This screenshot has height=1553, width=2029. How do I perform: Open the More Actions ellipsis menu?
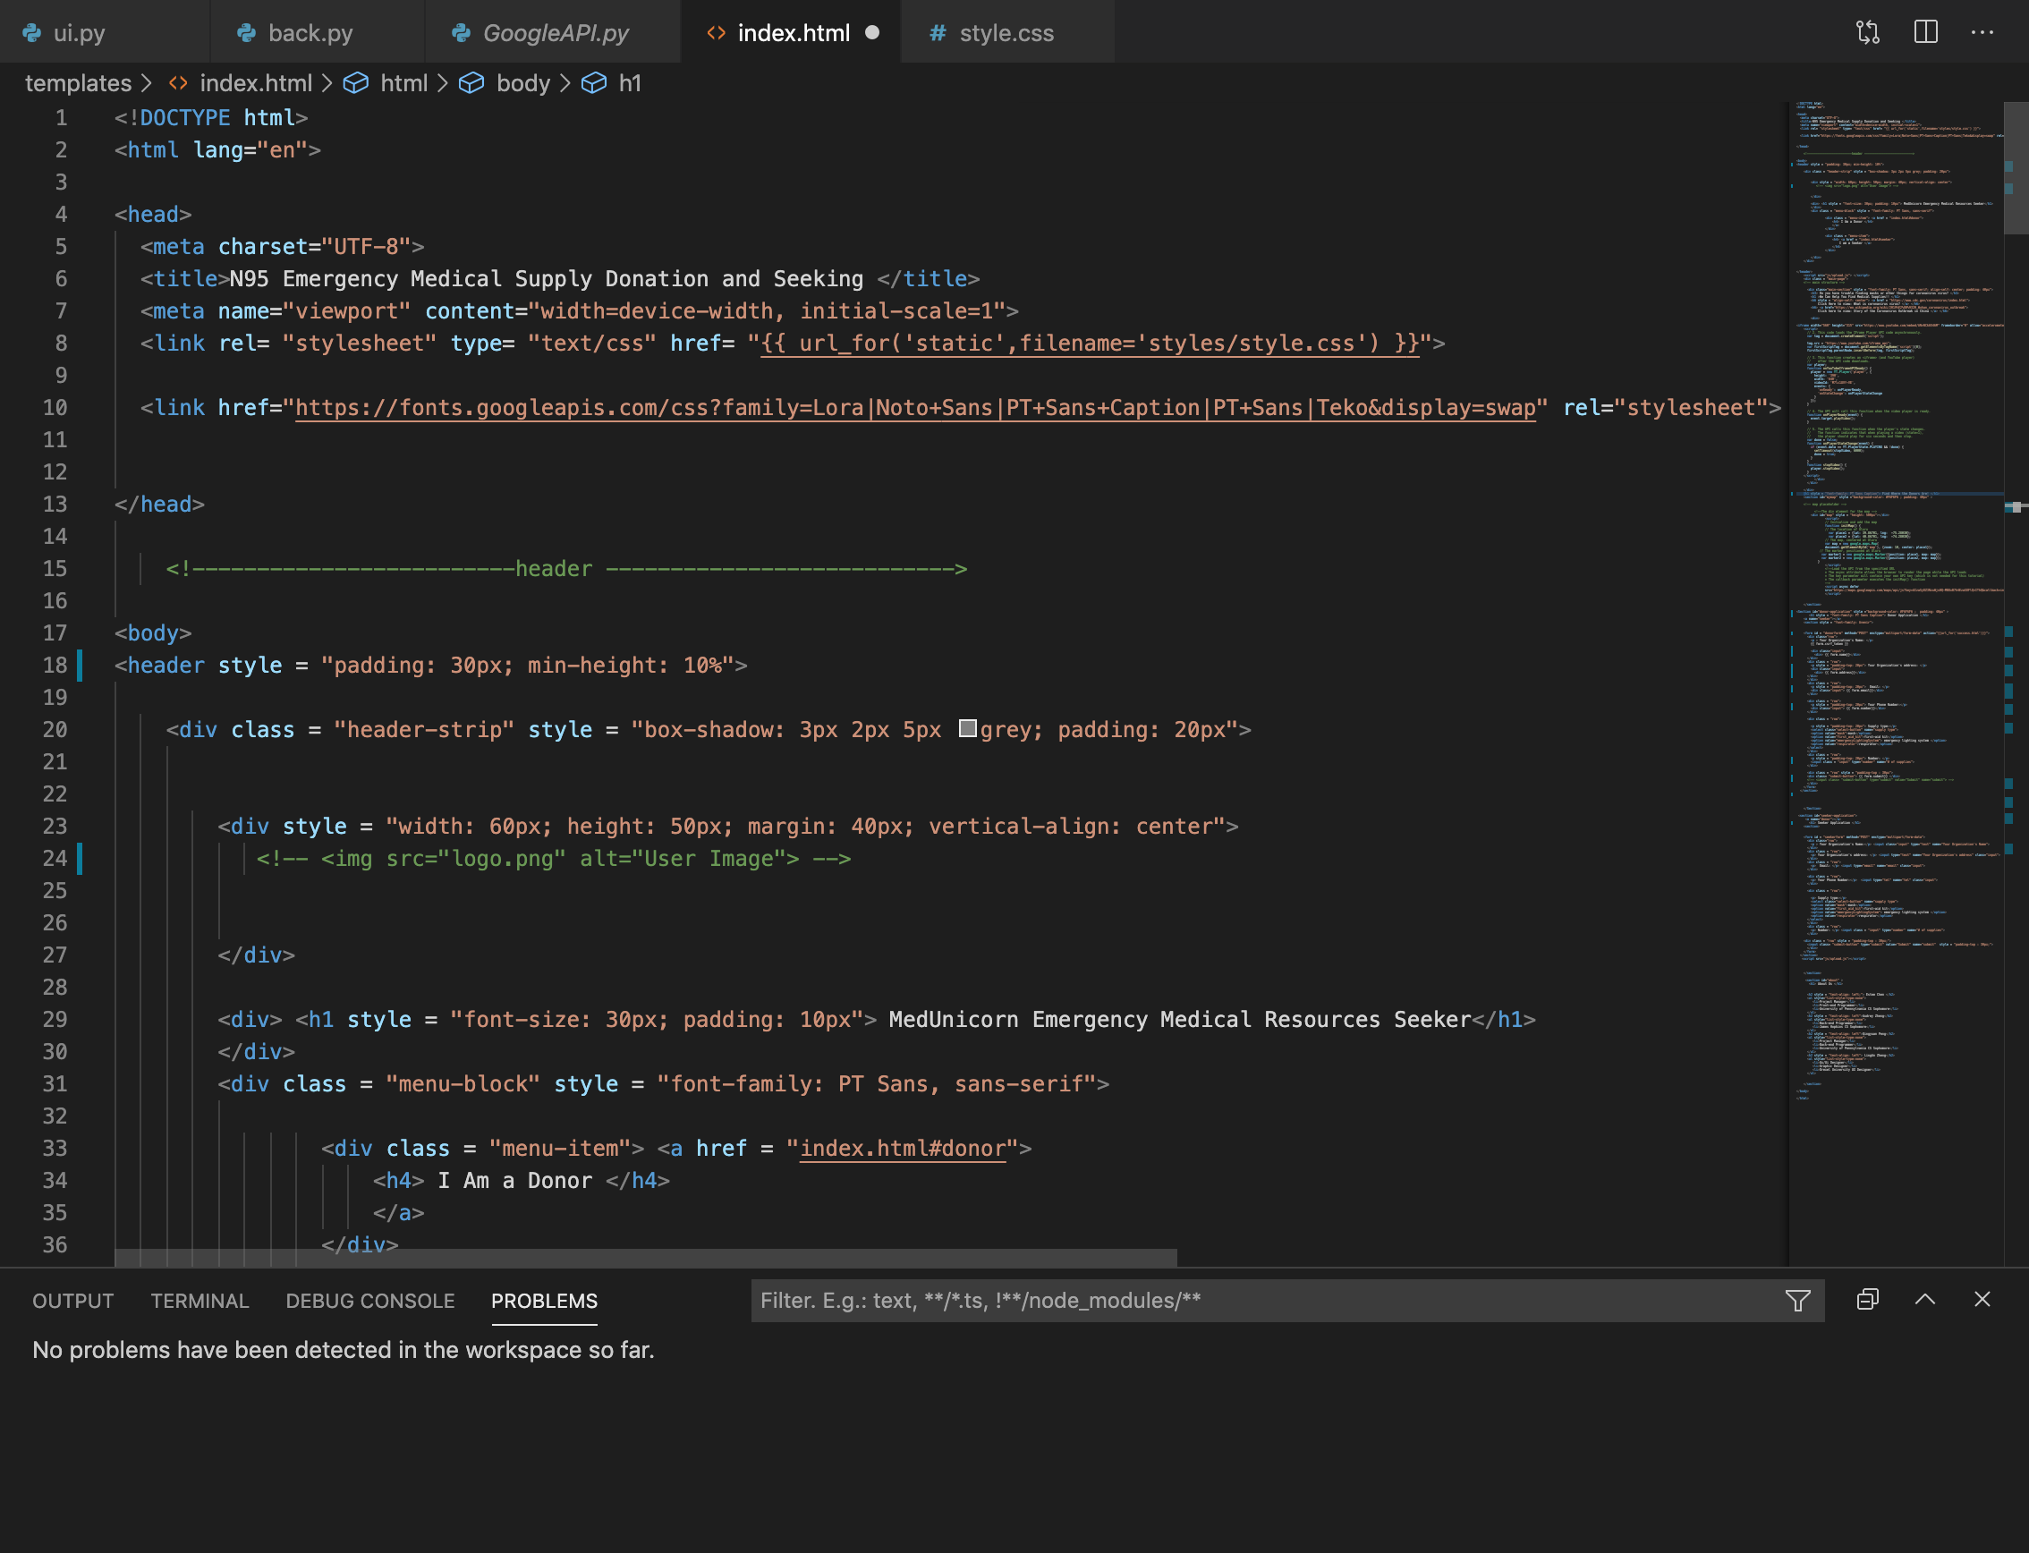(x=1982, y=33)
